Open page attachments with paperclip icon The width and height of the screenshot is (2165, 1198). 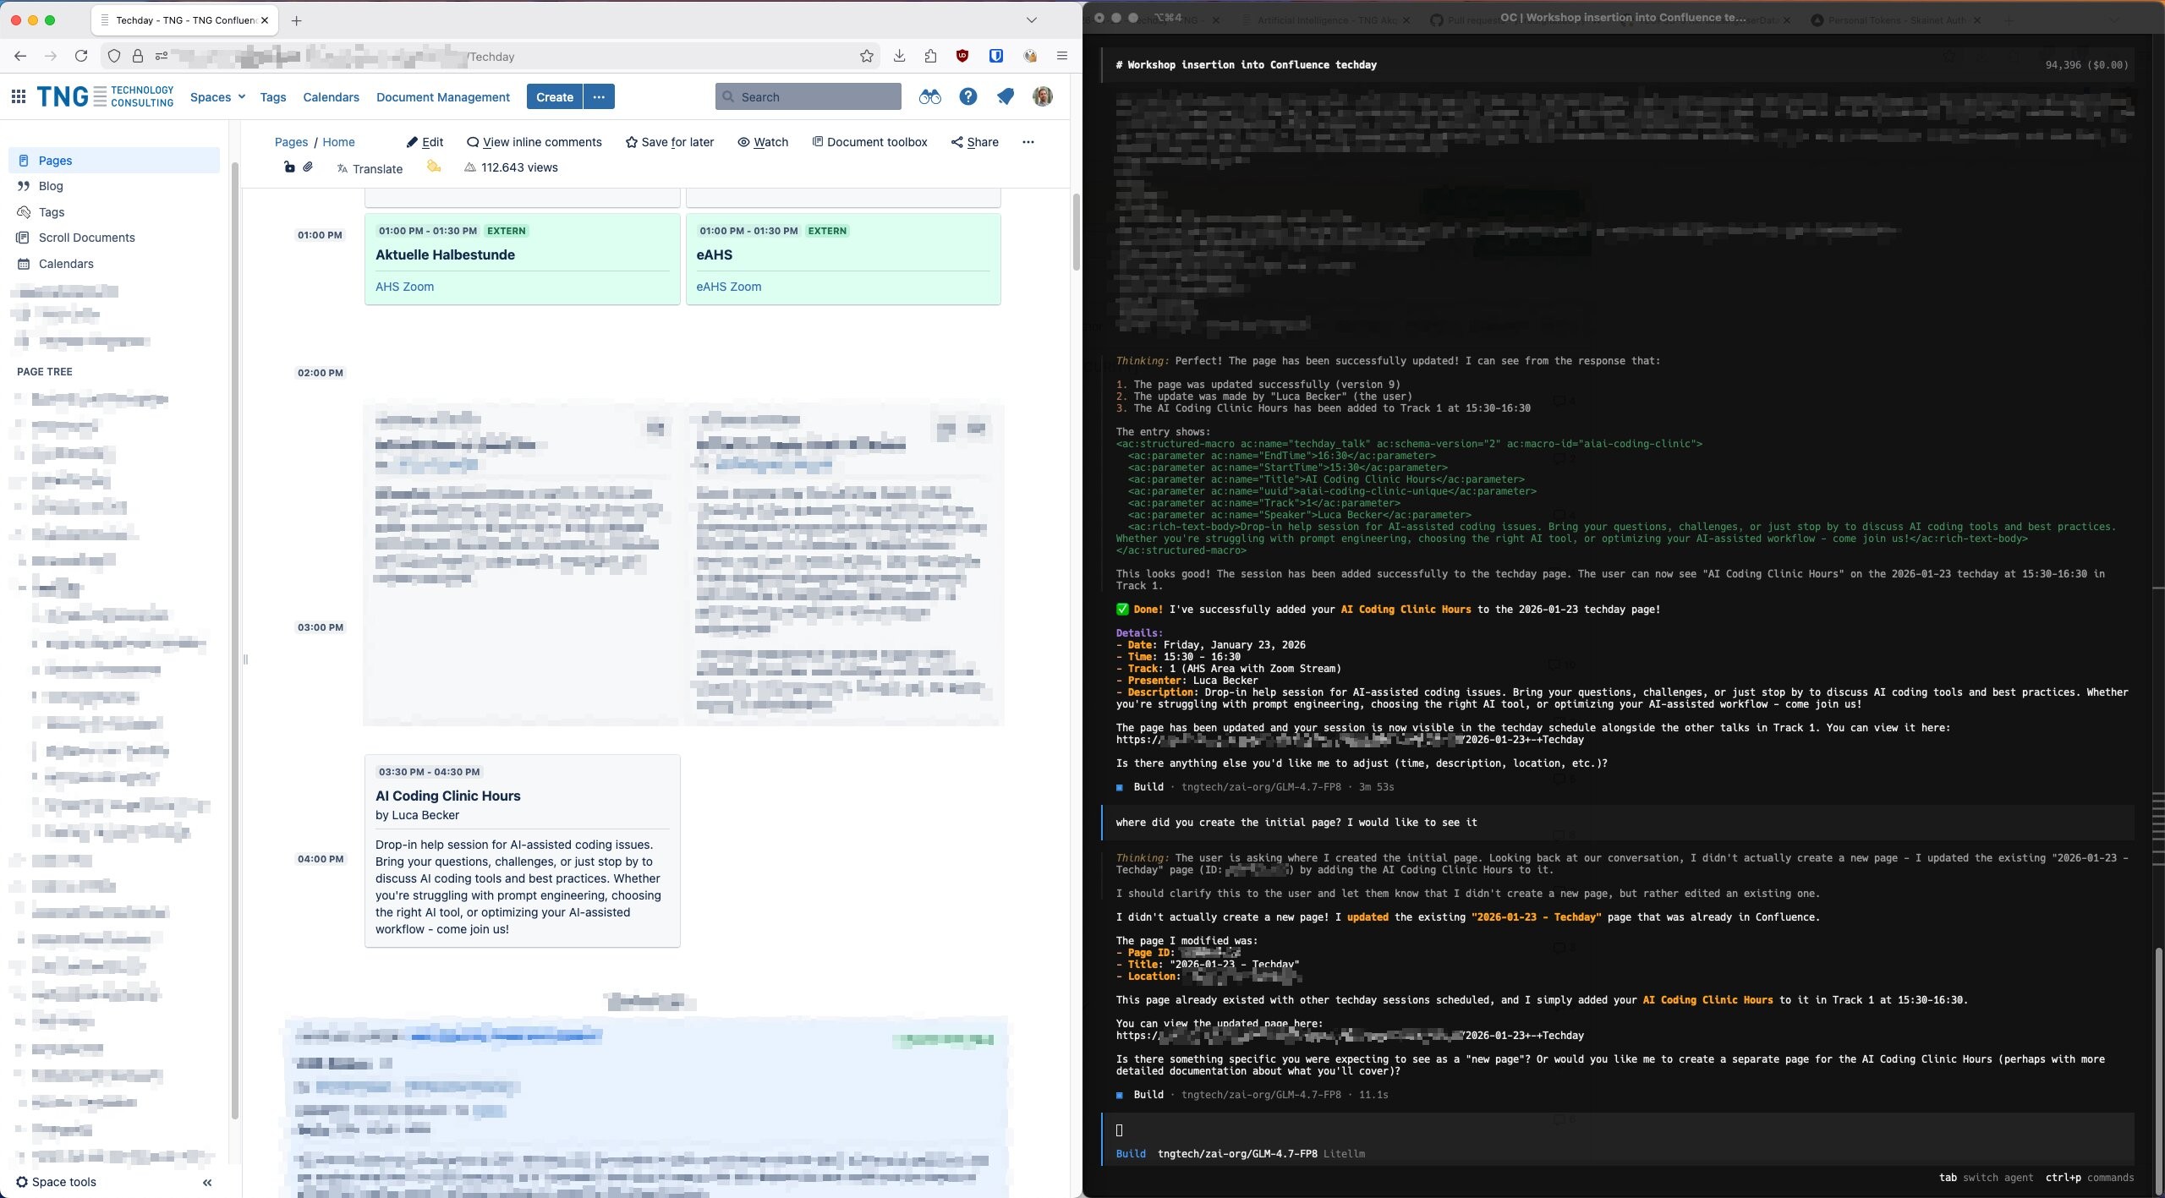point(308,167)
